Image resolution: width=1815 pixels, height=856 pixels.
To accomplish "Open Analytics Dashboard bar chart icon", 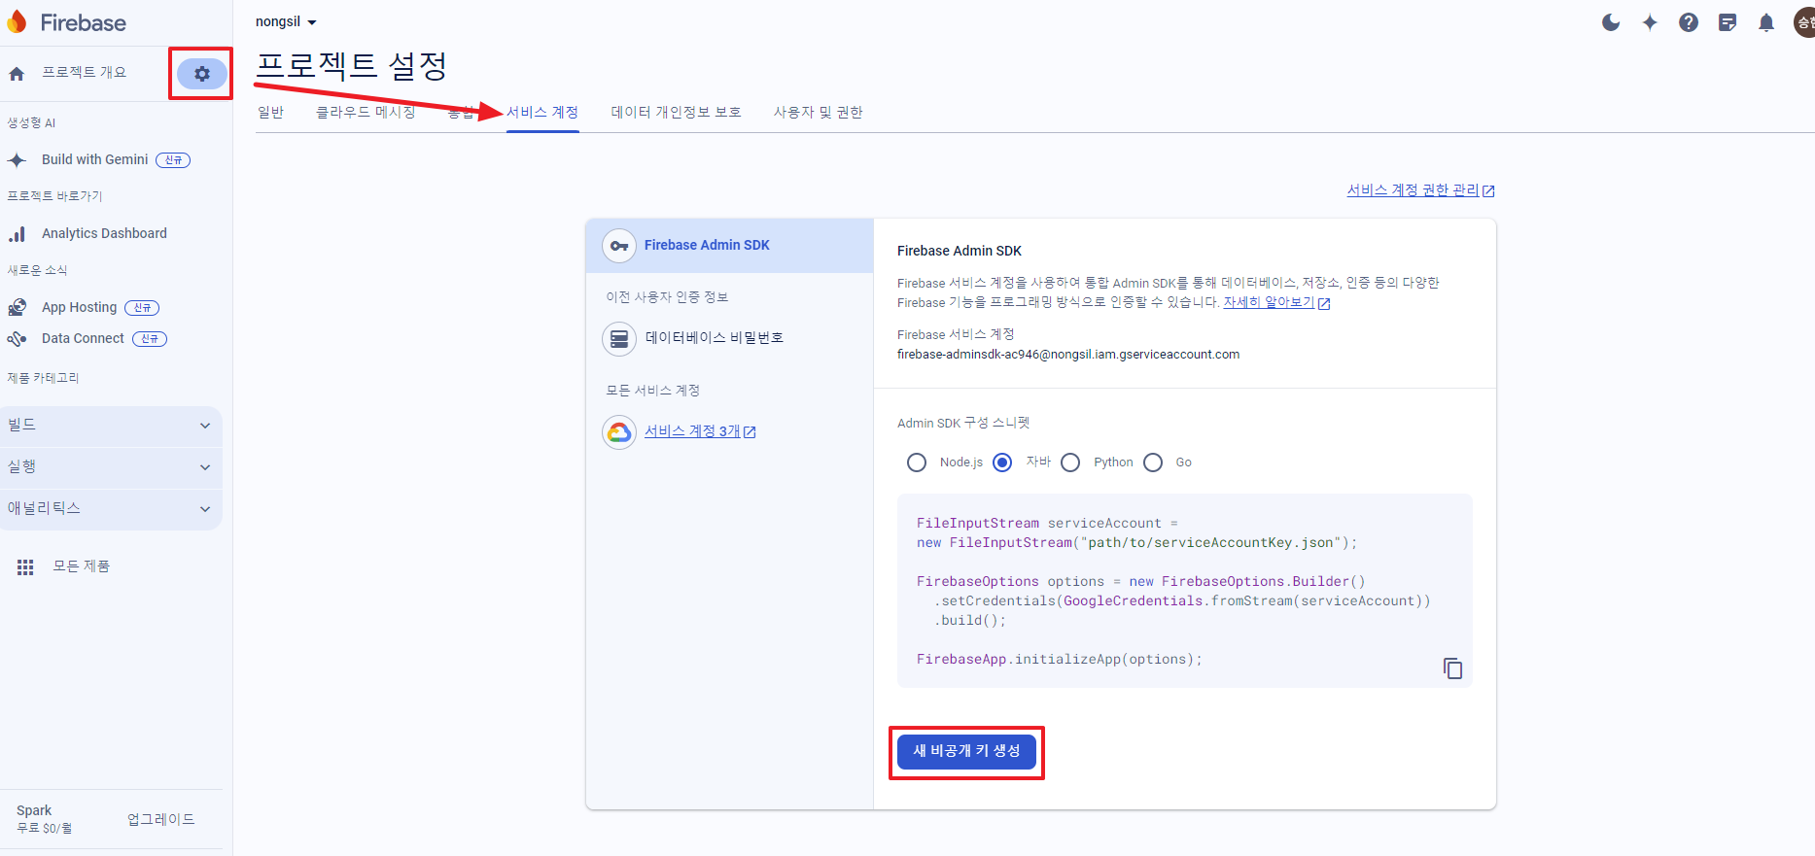I will click(17, 234).
